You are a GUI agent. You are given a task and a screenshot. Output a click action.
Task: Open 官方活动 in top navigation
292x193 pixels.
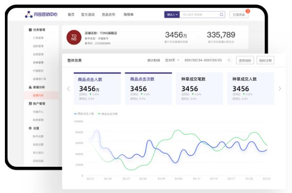pyautogui.click(x=88, y=15)
